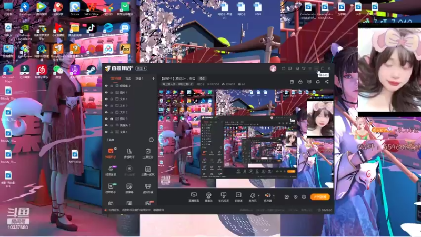The image size is (421, 237).
Task: Click the user avatar in title bar
Action: point(273,68)
